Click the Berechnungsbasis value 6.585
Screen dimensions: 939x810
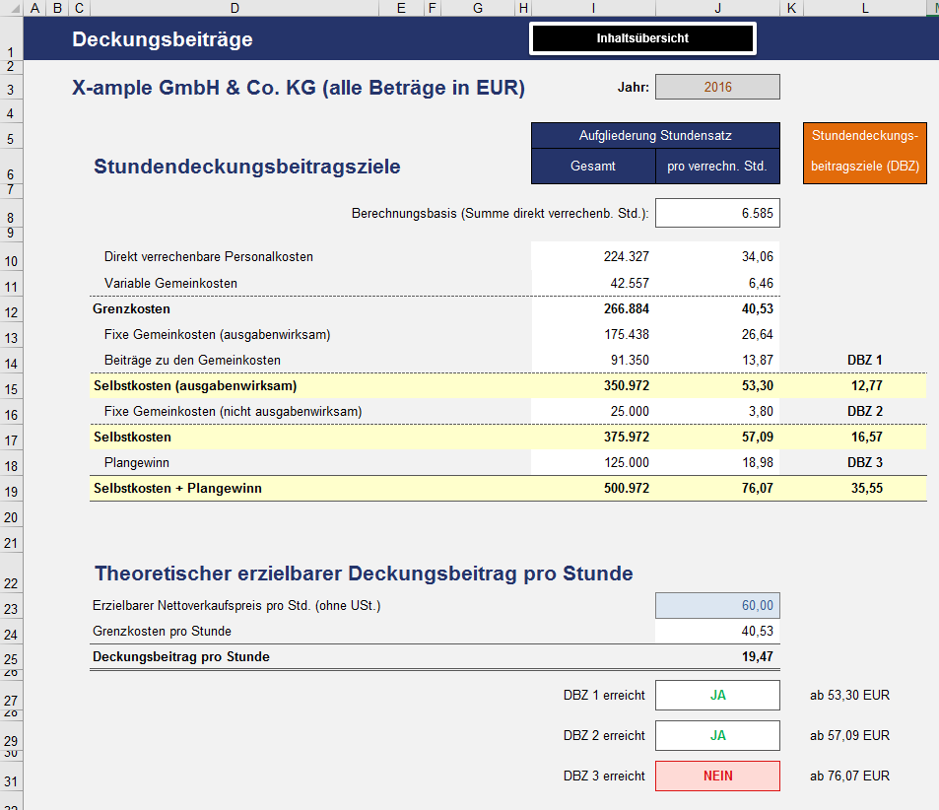(717, 213)
